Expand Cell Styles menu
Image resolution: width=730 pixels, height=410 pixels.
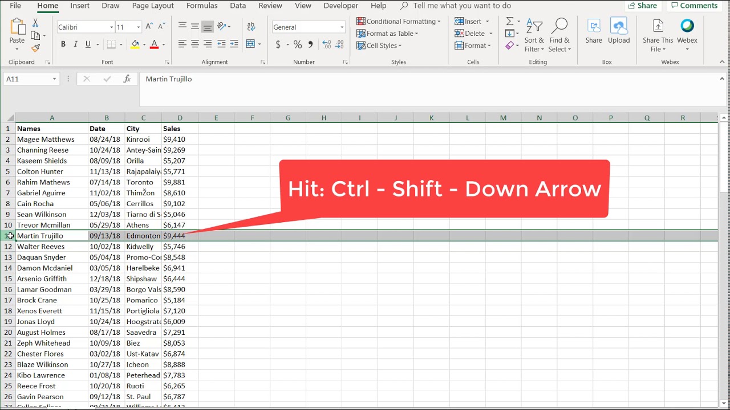[x=379, y=46]
